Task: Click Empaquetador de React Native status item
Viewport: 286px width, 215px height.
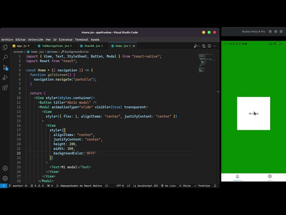Action: pyautogui.click(x=79, y=186)
